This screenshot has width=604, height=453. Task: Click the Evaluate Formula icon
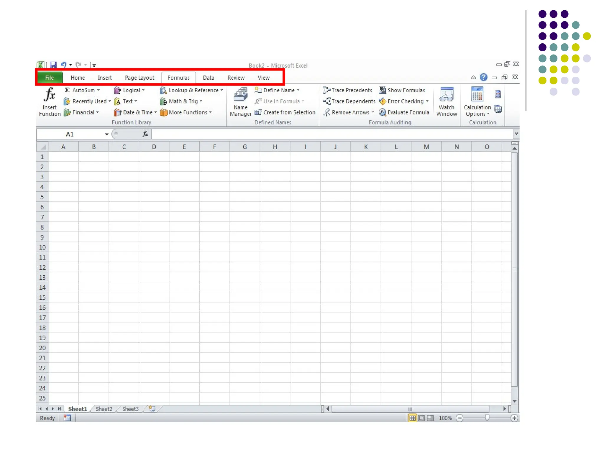383,112
